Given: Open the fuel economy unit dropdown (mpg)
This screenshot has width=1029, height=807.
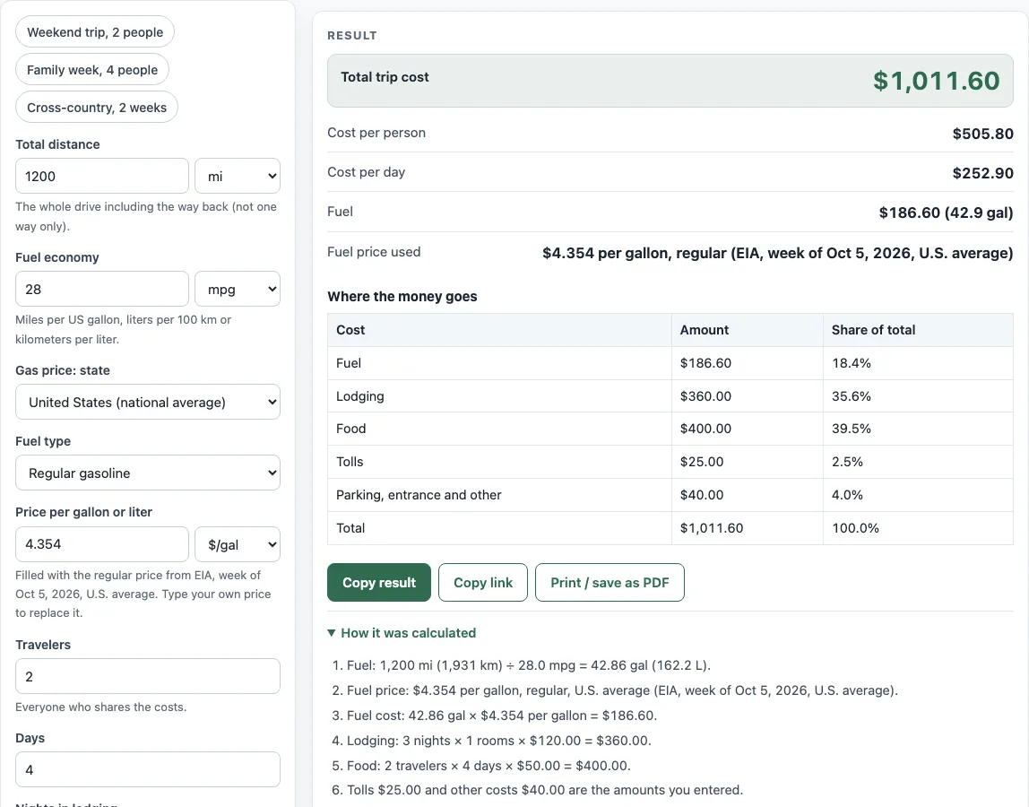Looking at the screenshot, I should point(238,289).
